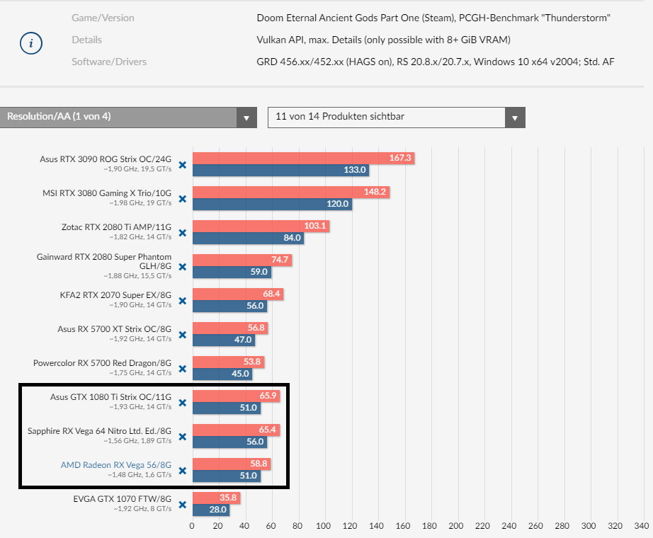Select the Asus GTX 1080 Ti Strix OC/11G label
The image size is (653, 538).
110,397
